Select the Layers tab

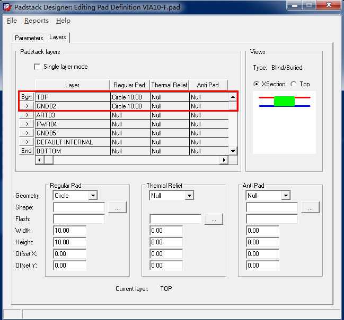pyautogui.click(x=57, y=37)
